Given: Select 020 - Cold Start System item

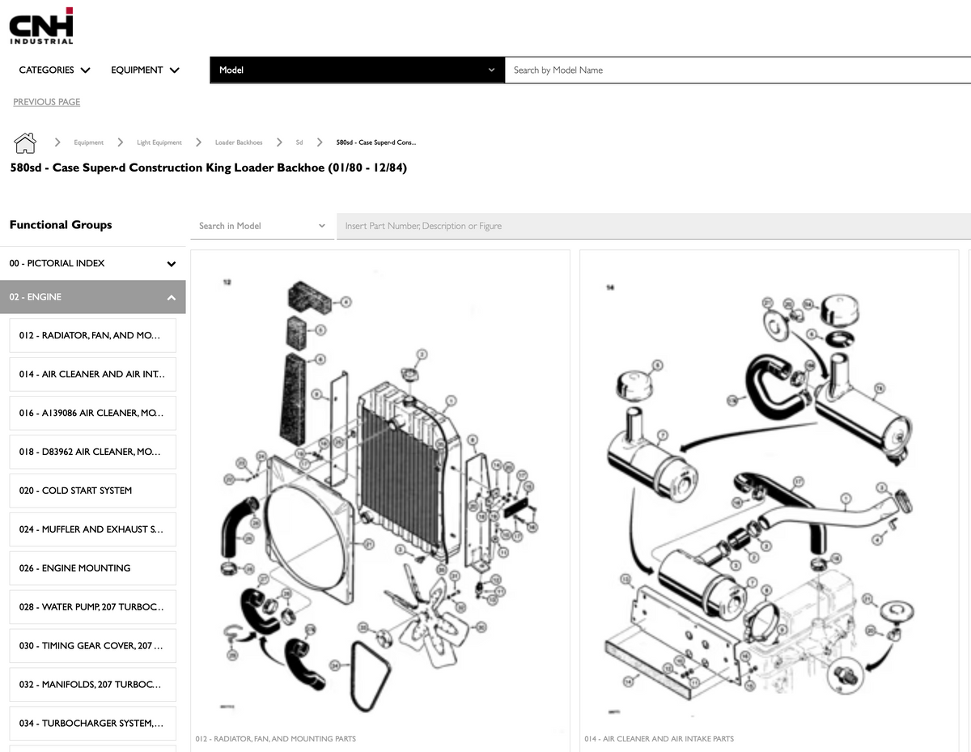Looking at the screenshot, I should [x=93, y=491].
